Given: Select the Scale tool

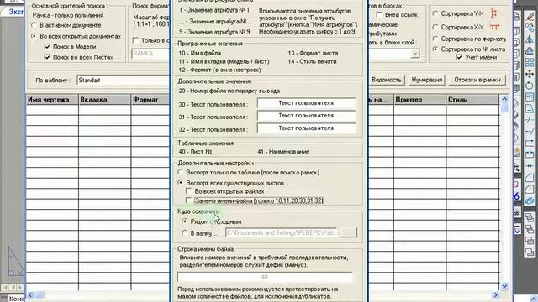Looking at the screenshot, I should (530, 97).
